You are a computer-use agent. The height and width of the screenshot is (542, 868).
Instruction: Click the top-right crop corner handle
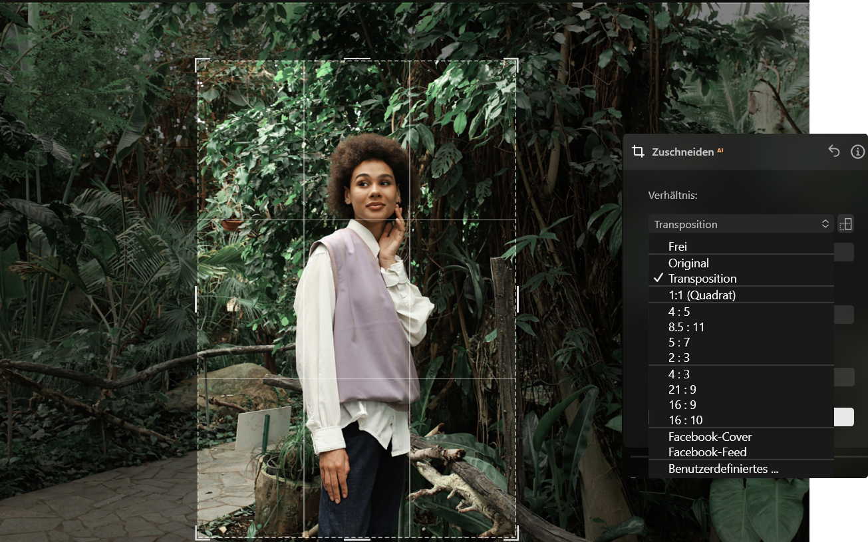pyautogui.click(x=511, y=65)
